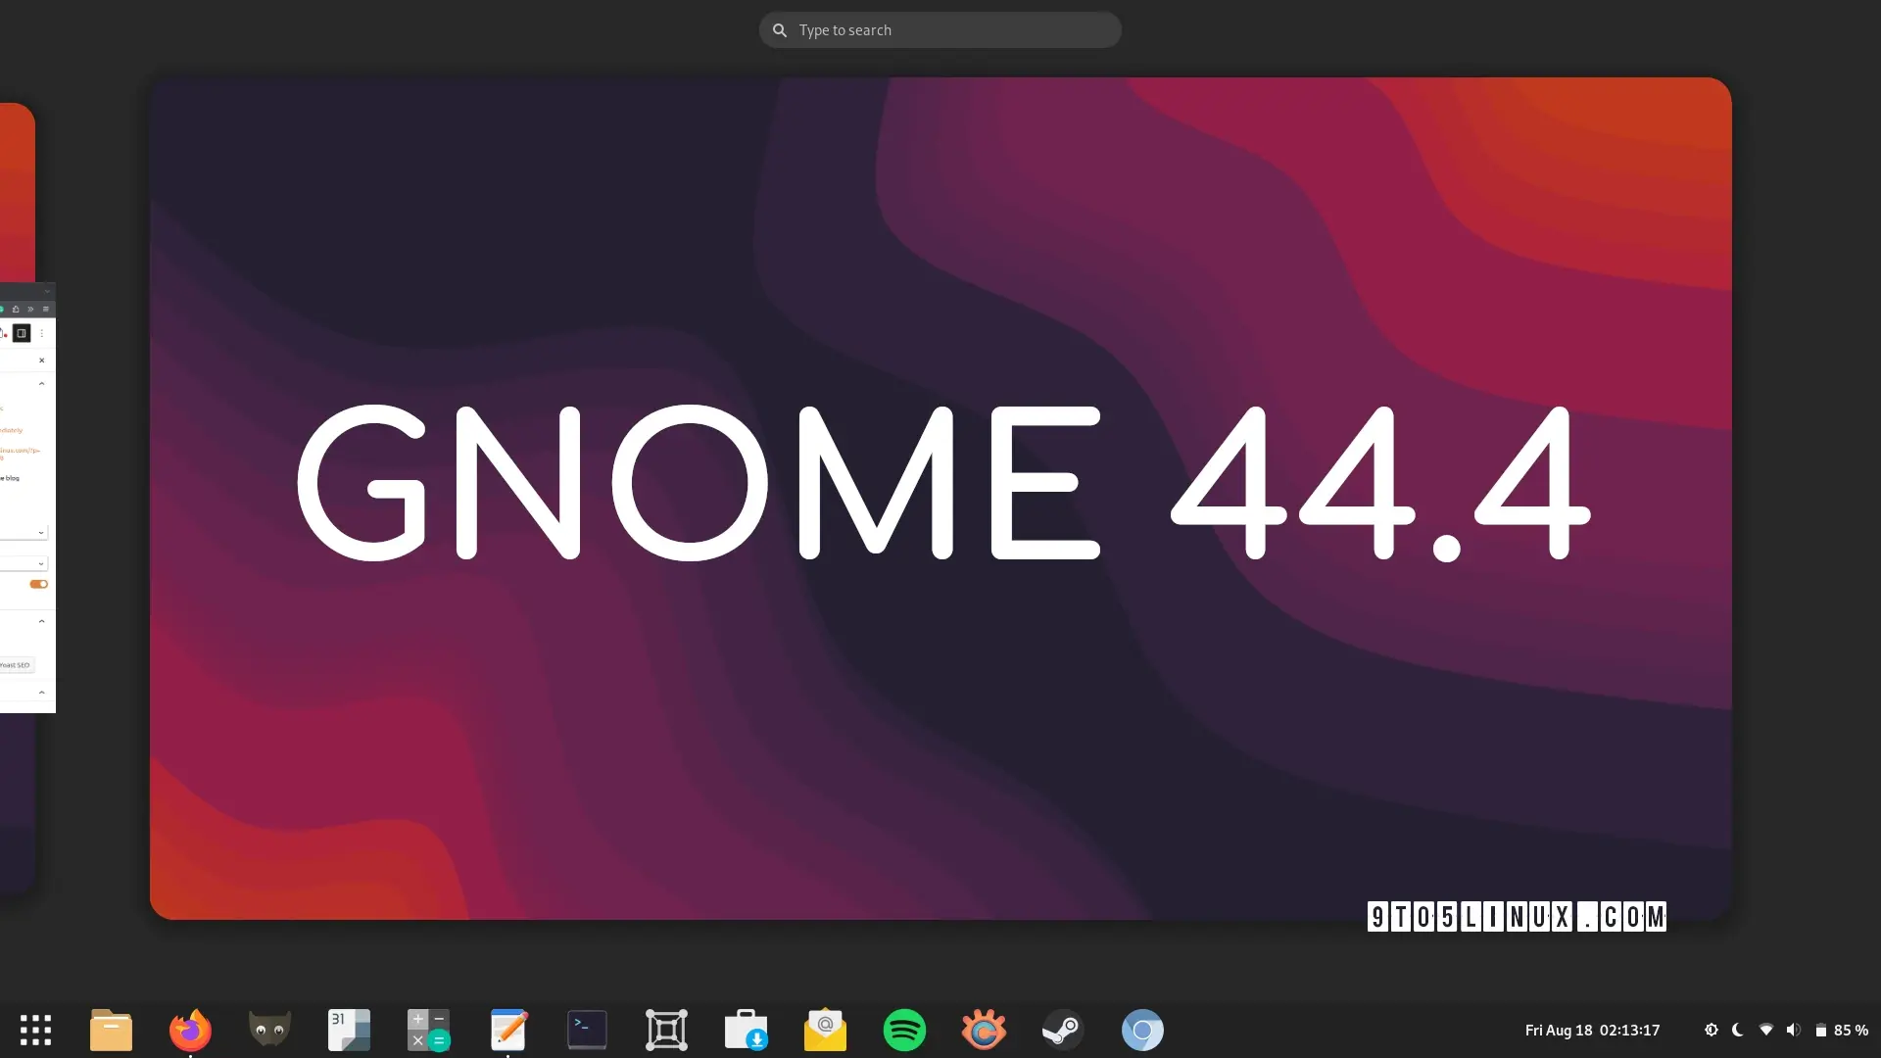The height and width of the screenshot is (1058, 1881).
Task: Launch the Terminal from the dock
Action: coord(587,1030)
